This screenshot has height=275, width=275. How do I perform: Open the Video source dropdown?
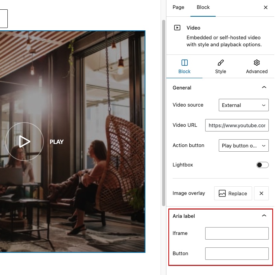pos(244,105)
